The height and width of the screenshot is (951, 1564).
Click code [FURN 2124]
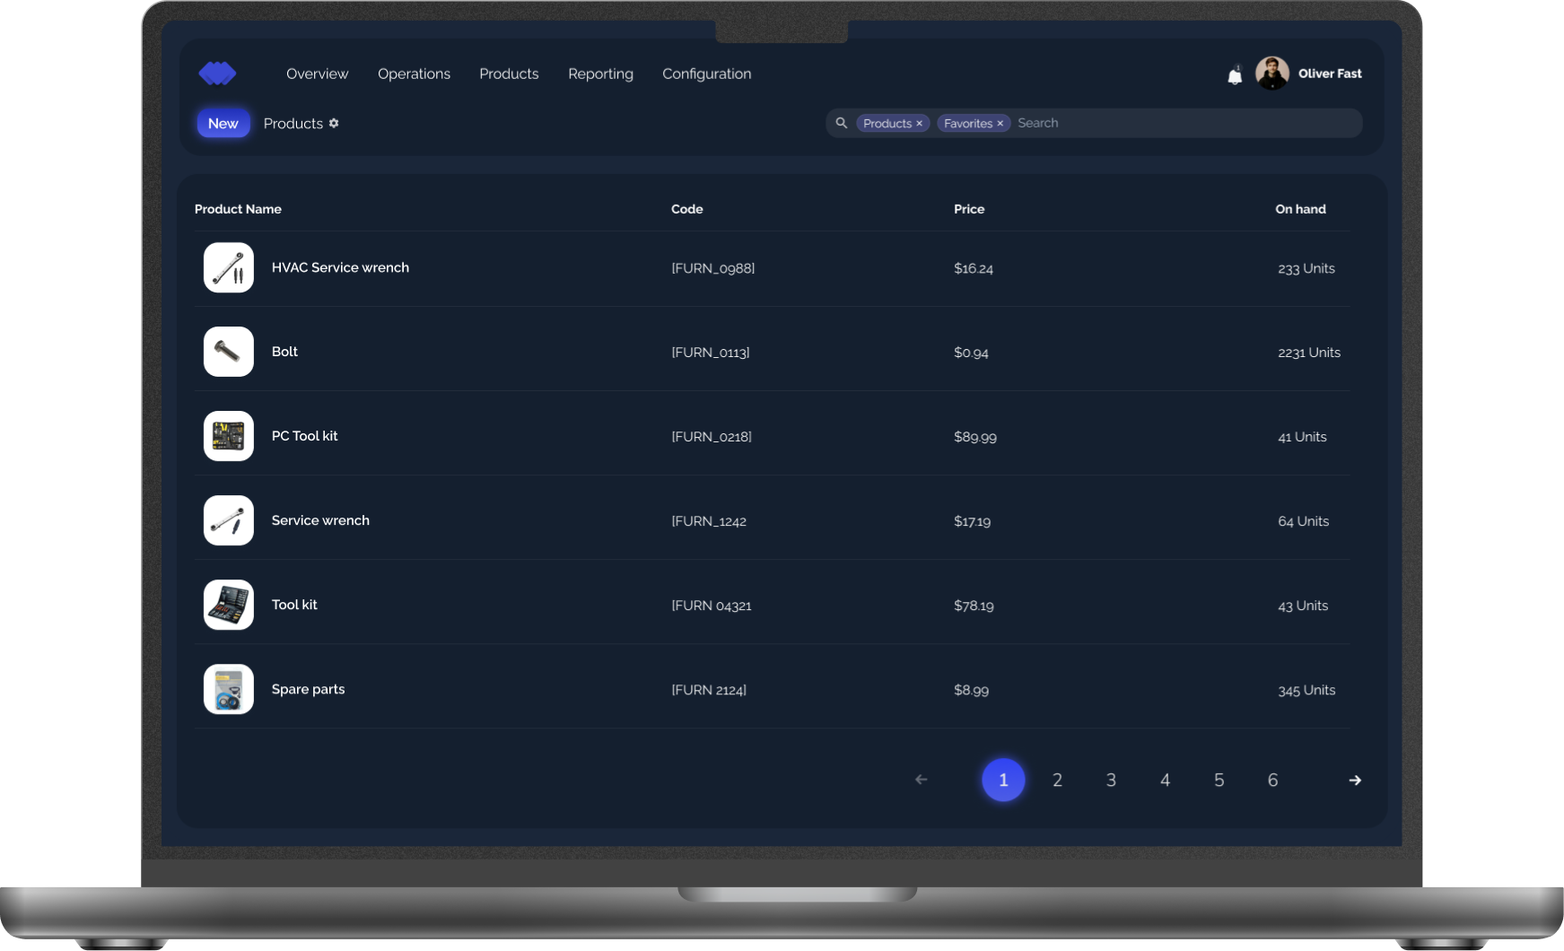[x=709, y=690]
